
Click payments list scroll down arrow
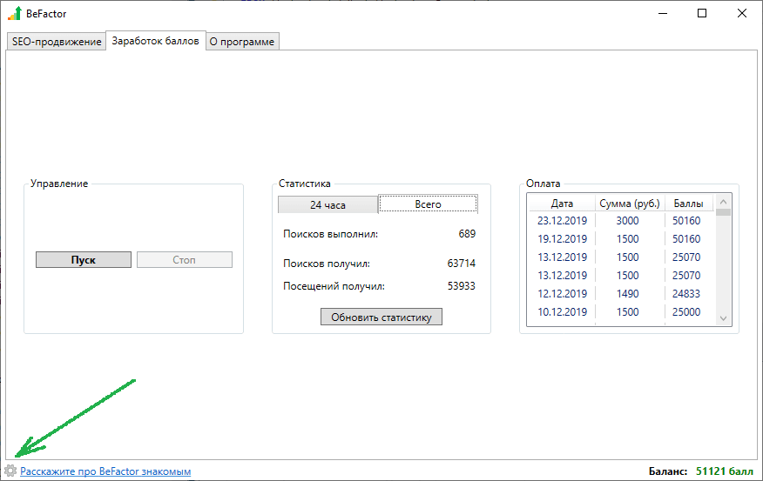click(x=723, y=318)
